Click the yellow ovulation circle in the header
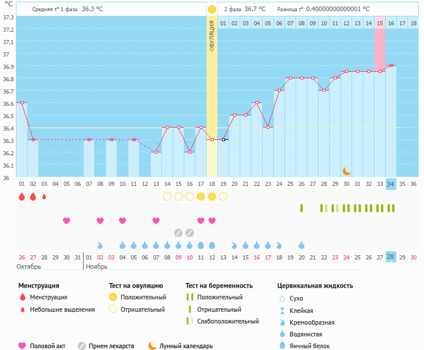 (211, 9)
